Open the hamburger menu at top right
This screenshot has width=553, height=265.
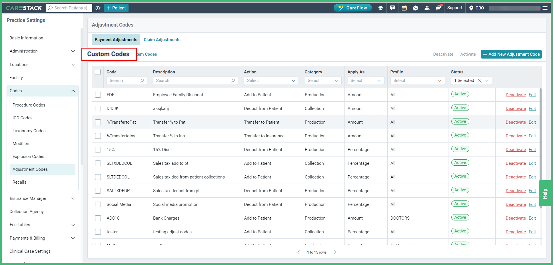pos(545,8)
